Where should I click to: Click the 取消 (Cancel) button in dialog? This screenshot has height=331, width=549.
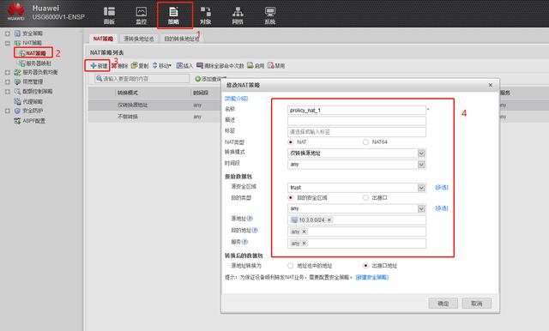[x=477, y=304]
